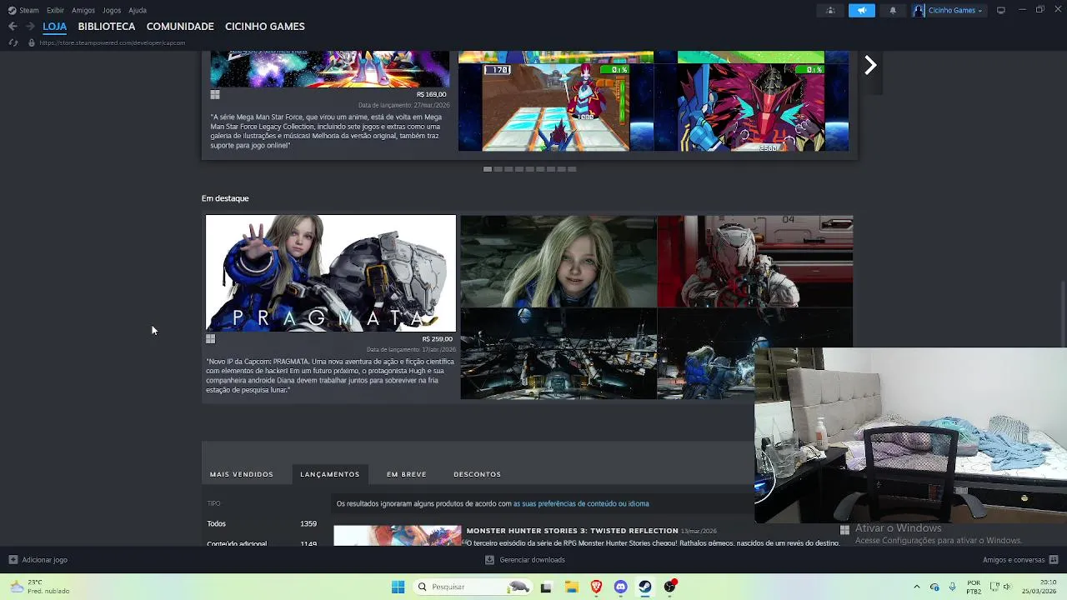
Task: Open the Mega Man screenshot with the tile-grid battle
Action: (555, 107)
